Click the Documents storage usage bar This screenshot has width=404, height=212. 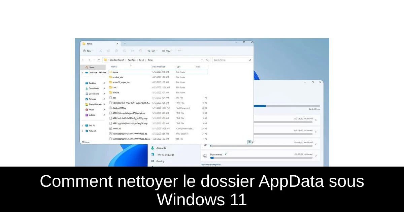(x=261, y=157)
